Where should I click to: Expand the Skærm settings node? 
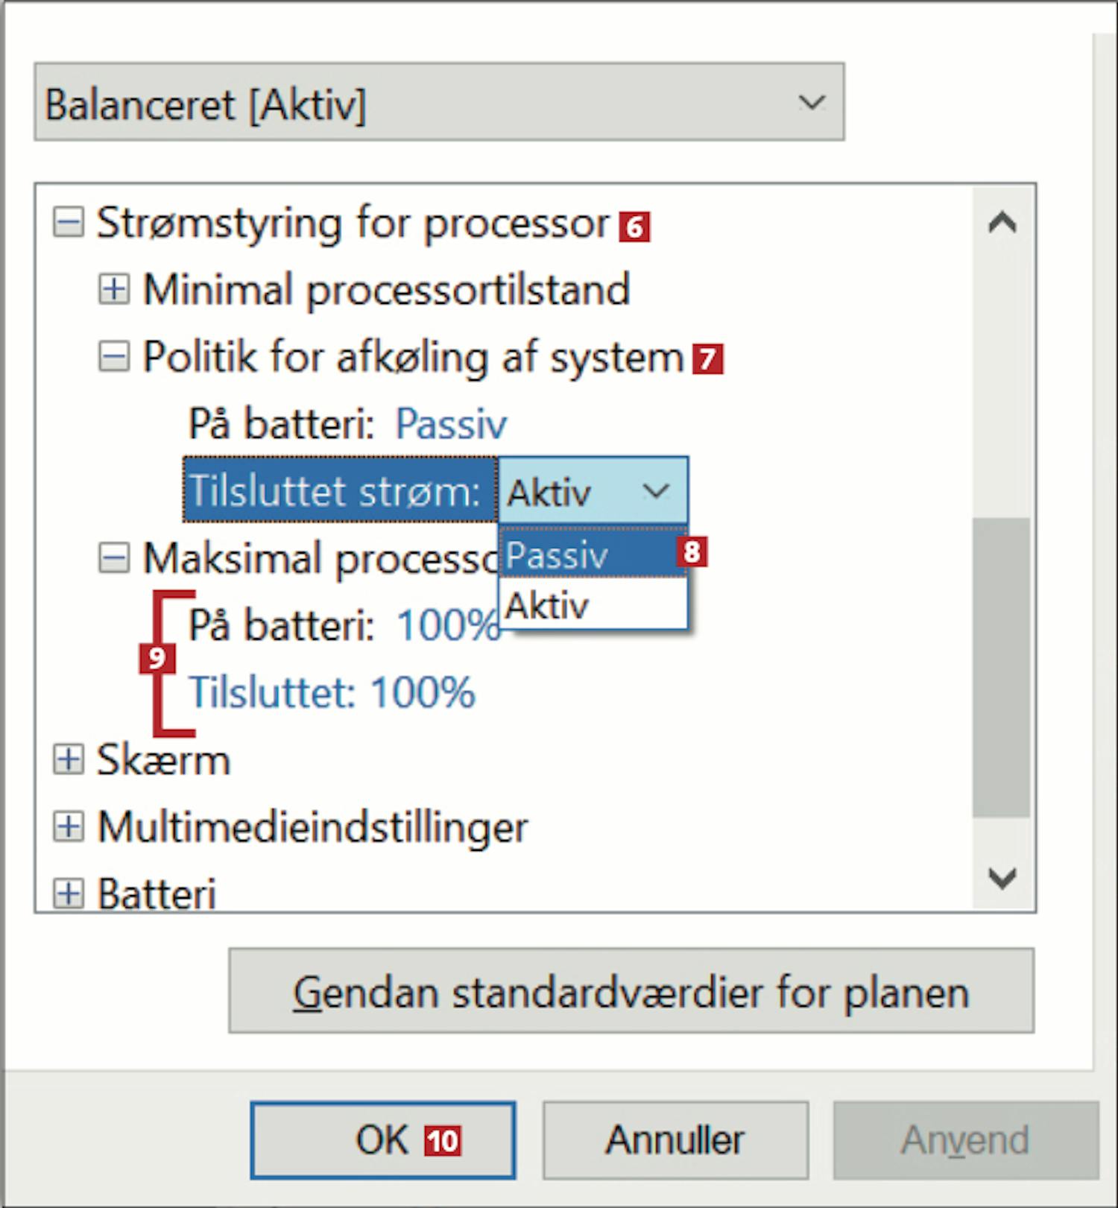tap(69, 759)
